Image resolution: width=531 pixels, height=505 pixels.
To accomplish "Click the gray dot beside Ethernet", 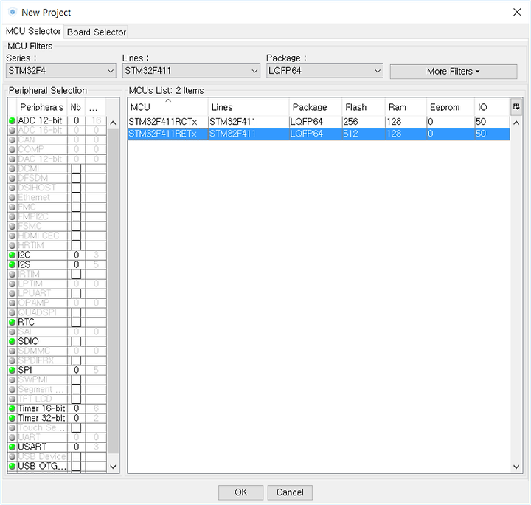I will click(13, 197).
